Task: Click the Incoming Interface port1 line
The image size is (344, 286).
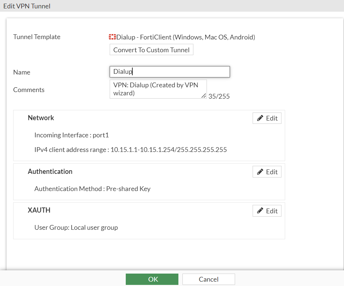Action: (72, 135)
